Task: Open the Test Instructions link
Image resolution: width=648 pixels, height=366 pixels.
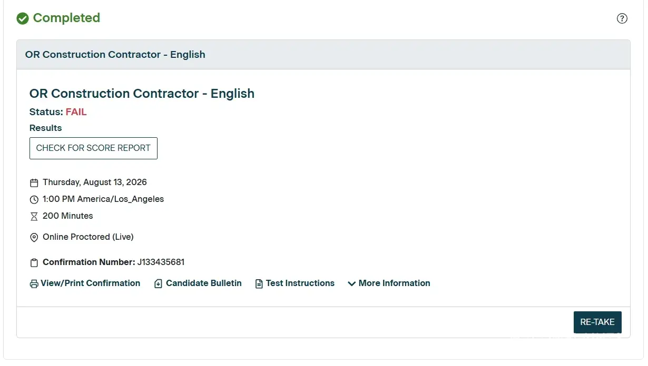Action: 300,283
